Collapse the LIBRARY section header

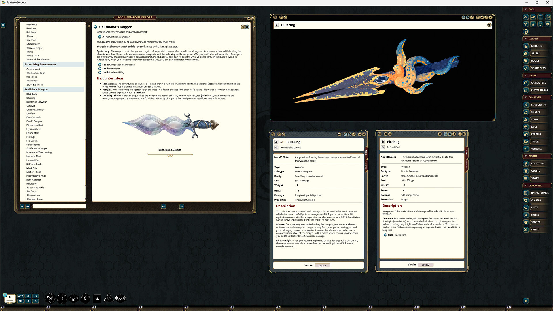pyautogui.click(x=536, y=39)
